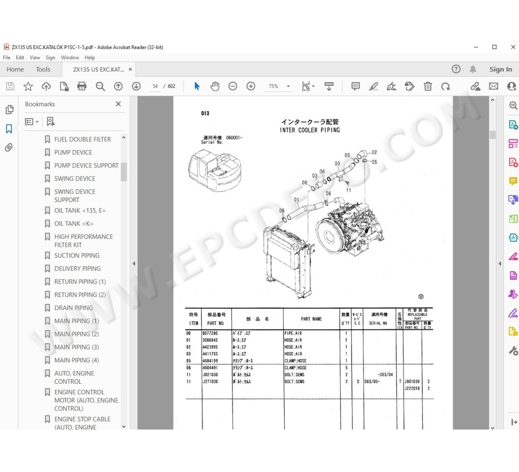Open the Attachments paperclip panel
This screenshot has width=519, height=472.
[9, 148]
